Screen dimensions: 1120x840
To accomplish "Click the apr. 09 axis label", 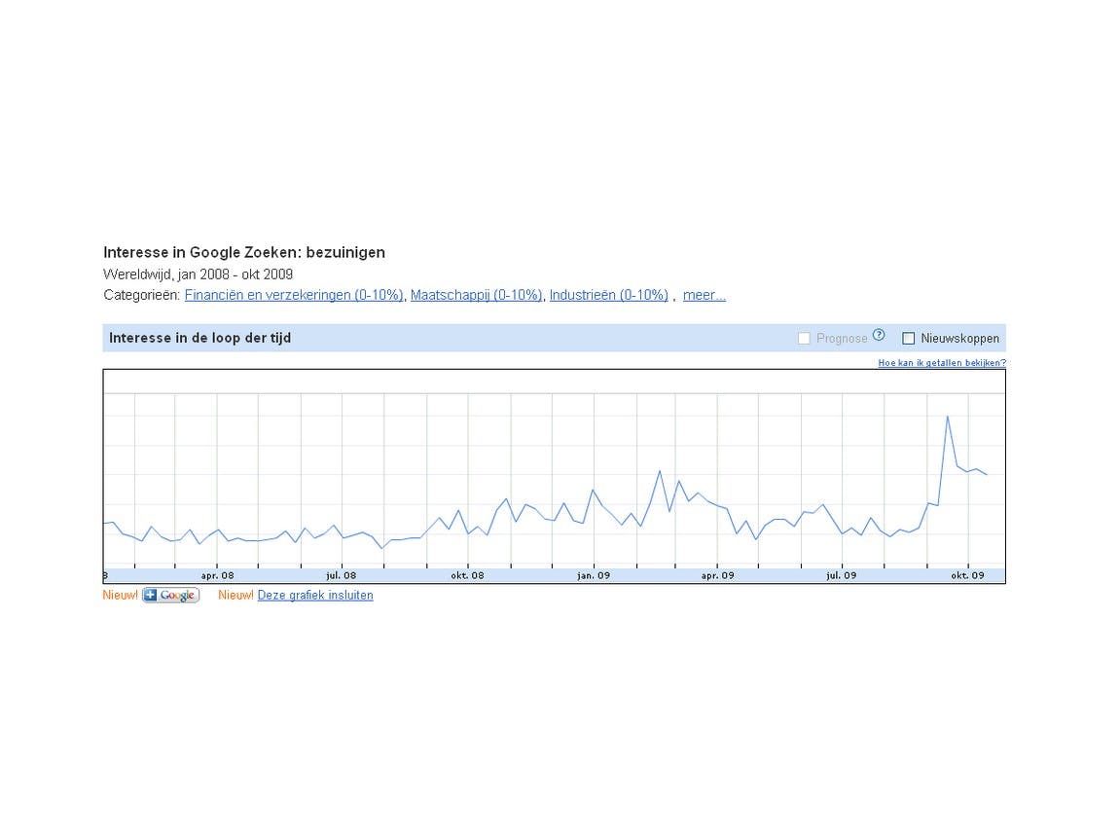I will [x=717, y=575].
